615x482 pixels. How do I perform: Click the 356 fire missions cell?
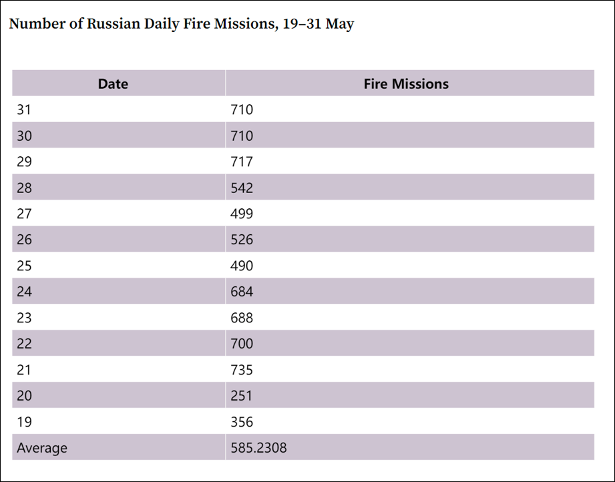point(242,422)
